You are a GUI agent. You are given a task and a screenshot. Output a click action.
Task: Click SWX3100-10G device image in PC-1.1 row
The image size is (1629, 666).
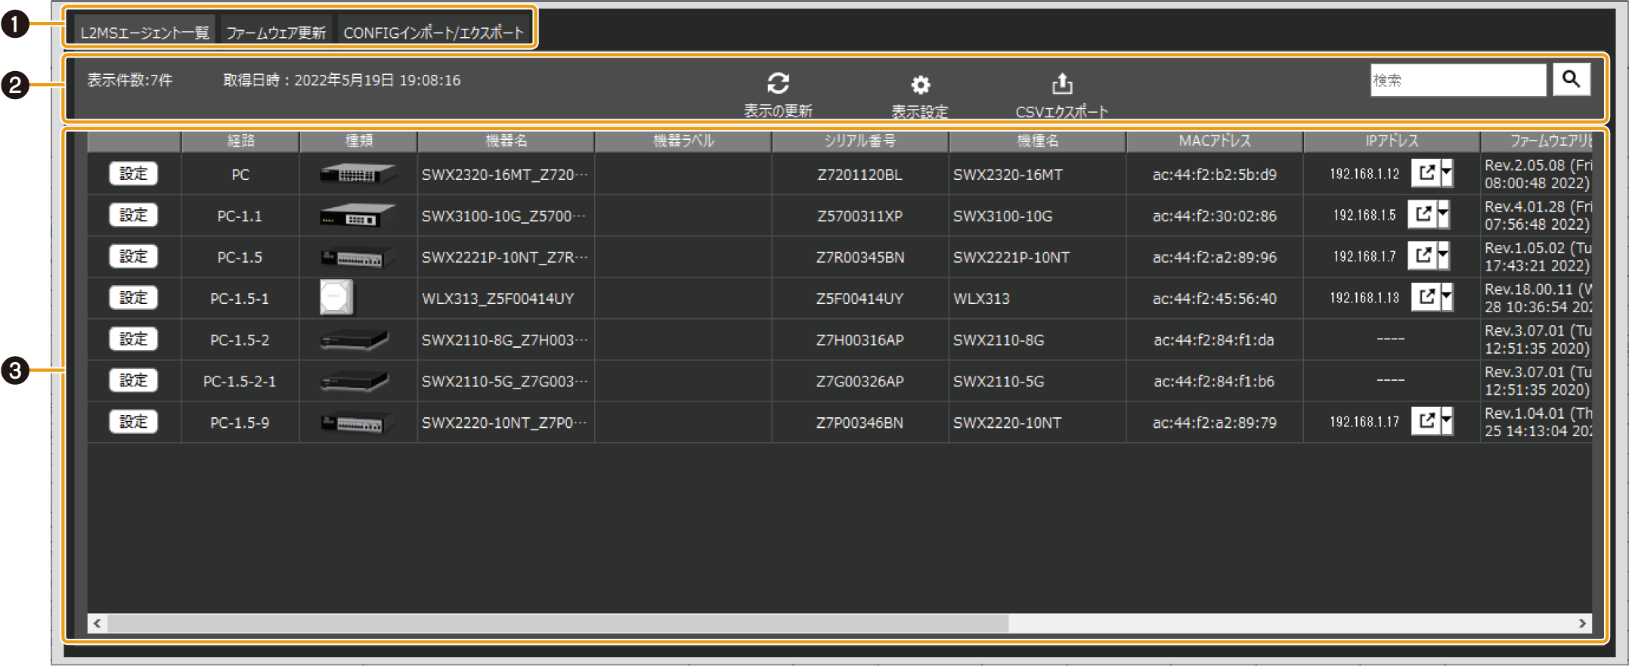(358, 216)
